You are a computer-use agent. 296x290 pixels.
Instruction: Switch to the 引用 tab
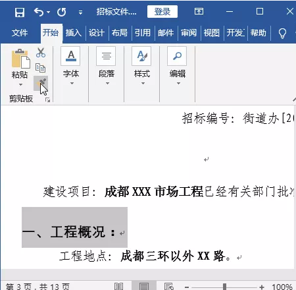tap(143, 33)
